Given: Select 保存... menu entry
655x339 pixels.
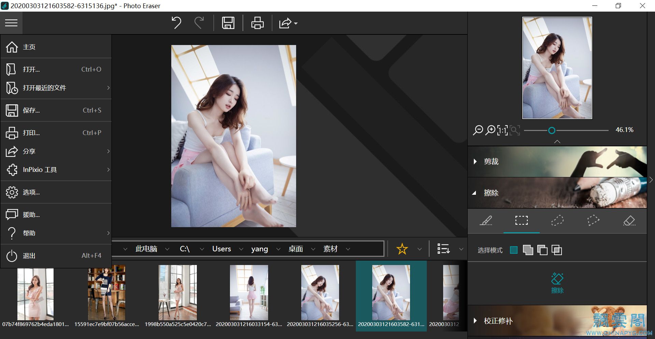Looking at the screenshot, I should pyautogui.click(x=56, y=110).
